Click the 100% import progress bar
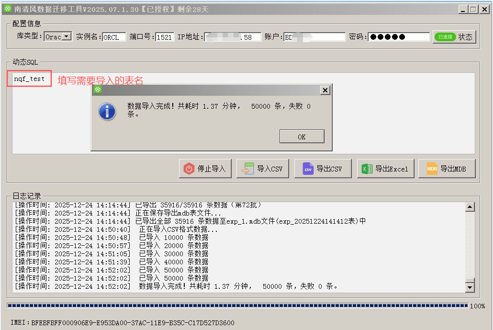 pos(237,306)
